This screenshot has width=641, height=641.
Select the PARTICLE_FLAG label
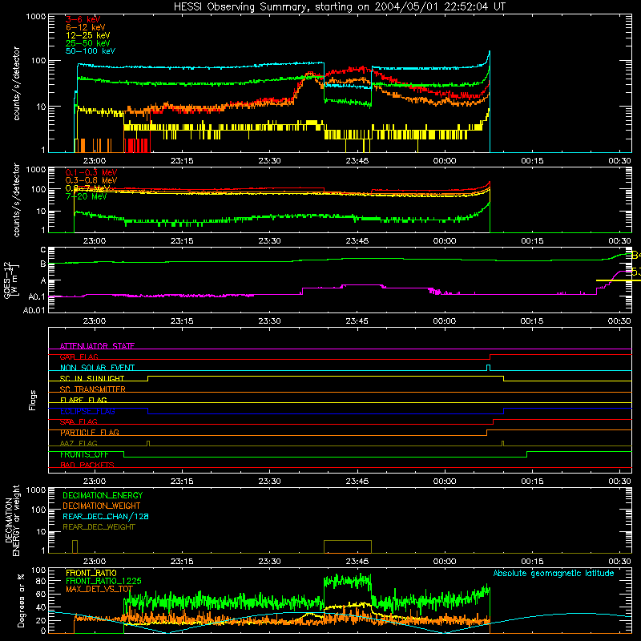[x=90, y=433]
